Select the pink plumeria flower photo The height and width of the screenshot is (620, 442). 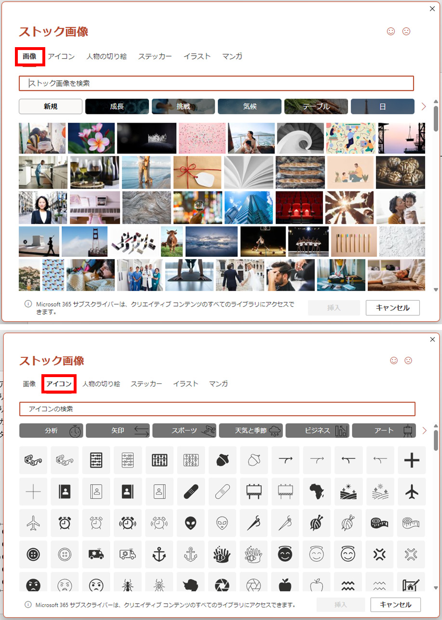coord(91,138)
